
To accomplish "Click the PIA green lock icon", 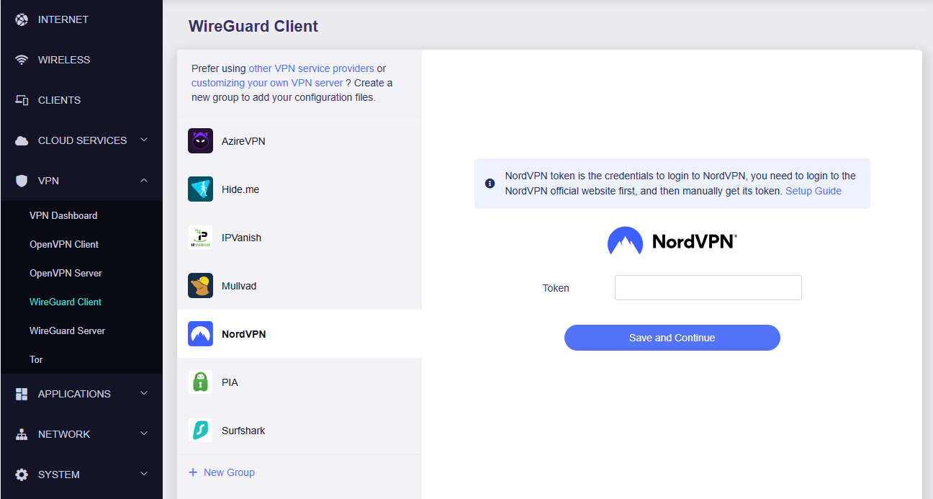I will point(200,382).
